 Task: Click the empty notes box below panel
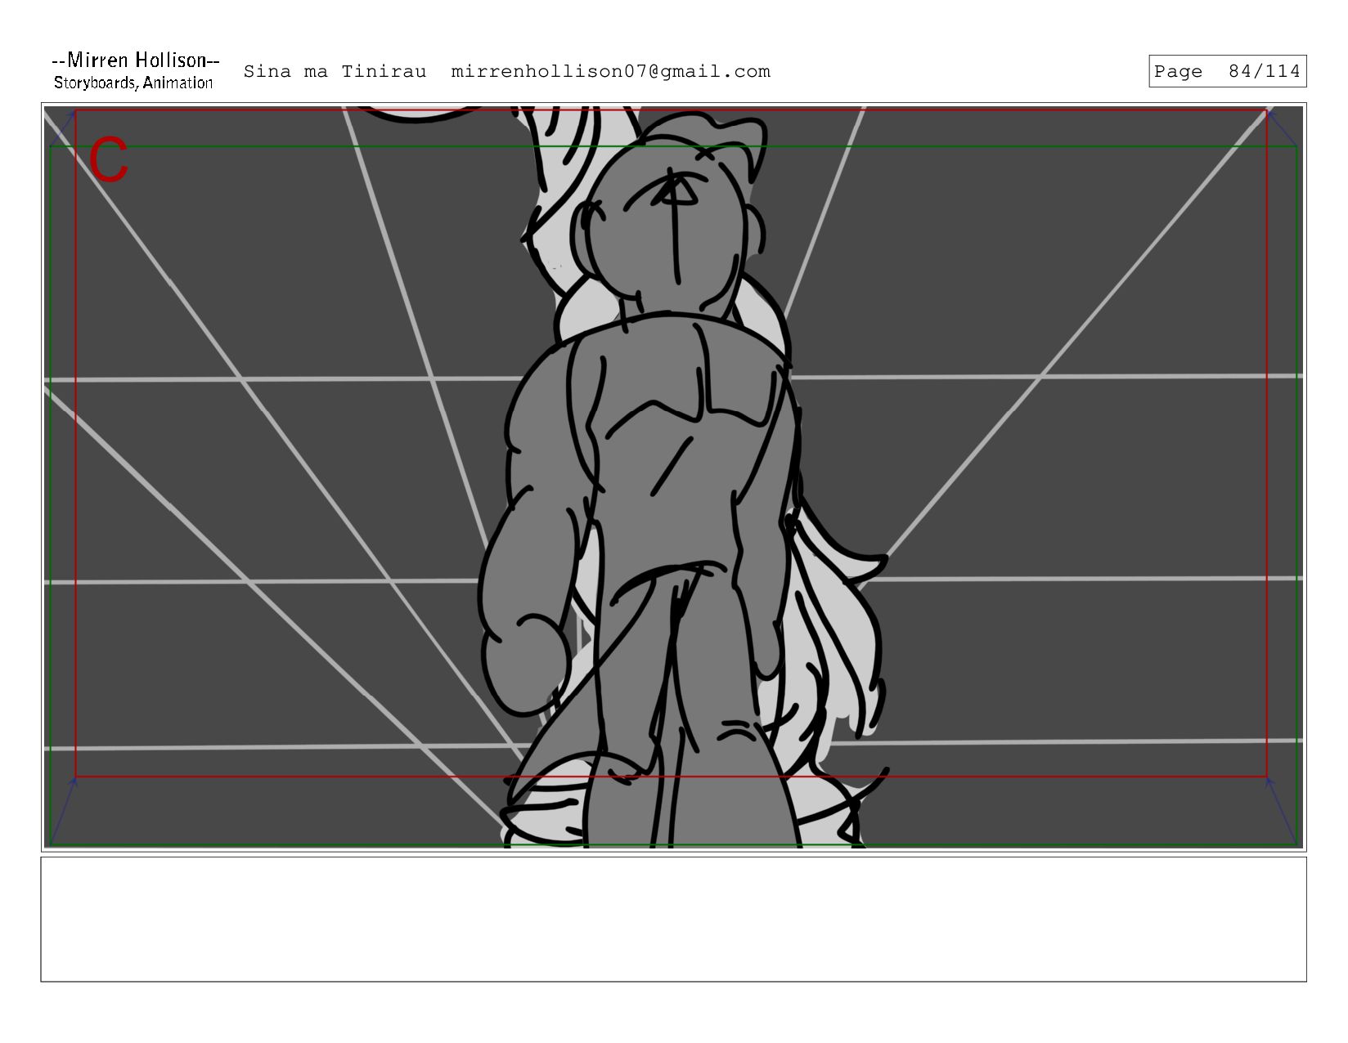pos(673,919)
